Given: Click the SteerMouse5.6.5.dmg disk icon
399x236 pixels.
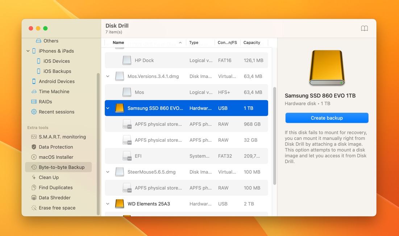Looking at the screenshot, I should point(120,172).
